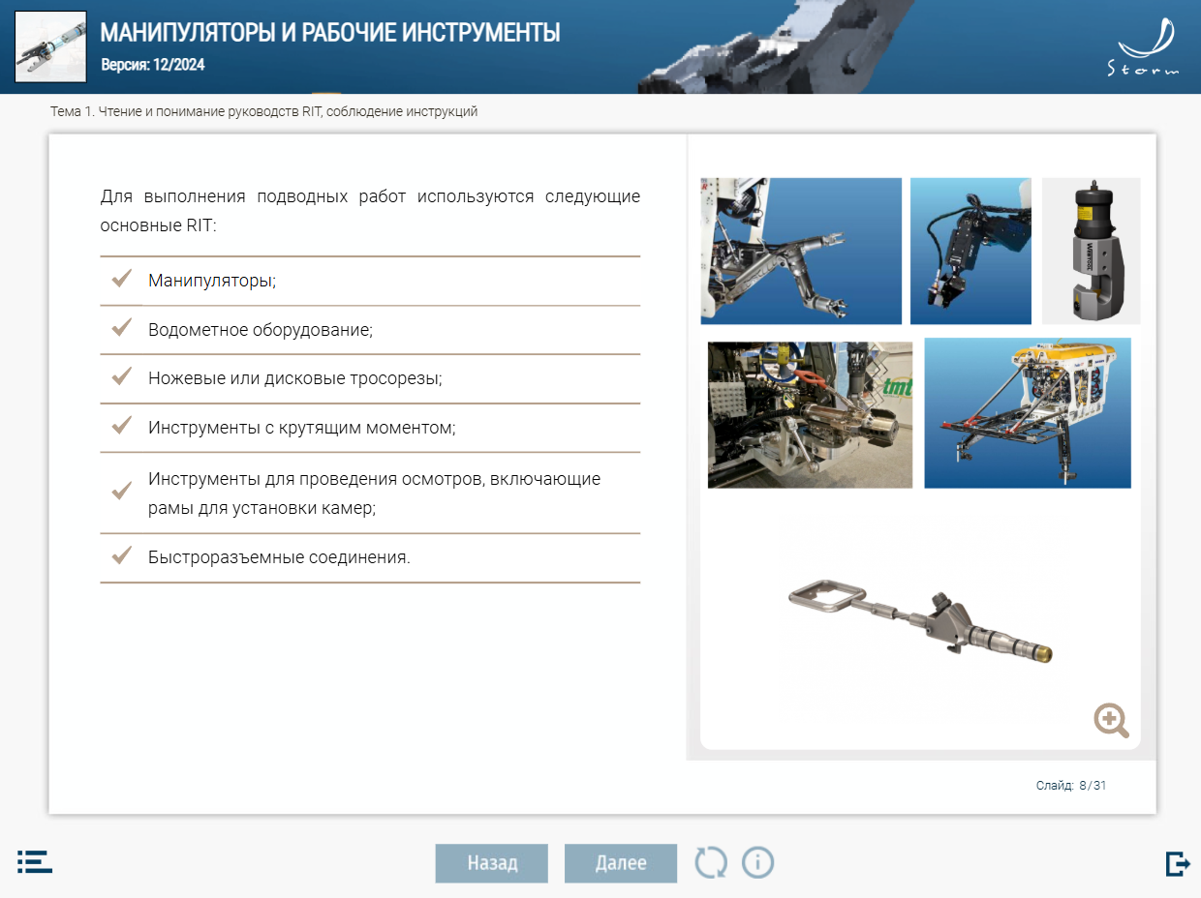Click the title МАНИПУЛЯТОРЫ И РАБОЧИЕ ИНСТРУМЕНТЫ
The width and height of the screenshot is (1201, 898).
(330, 33)
